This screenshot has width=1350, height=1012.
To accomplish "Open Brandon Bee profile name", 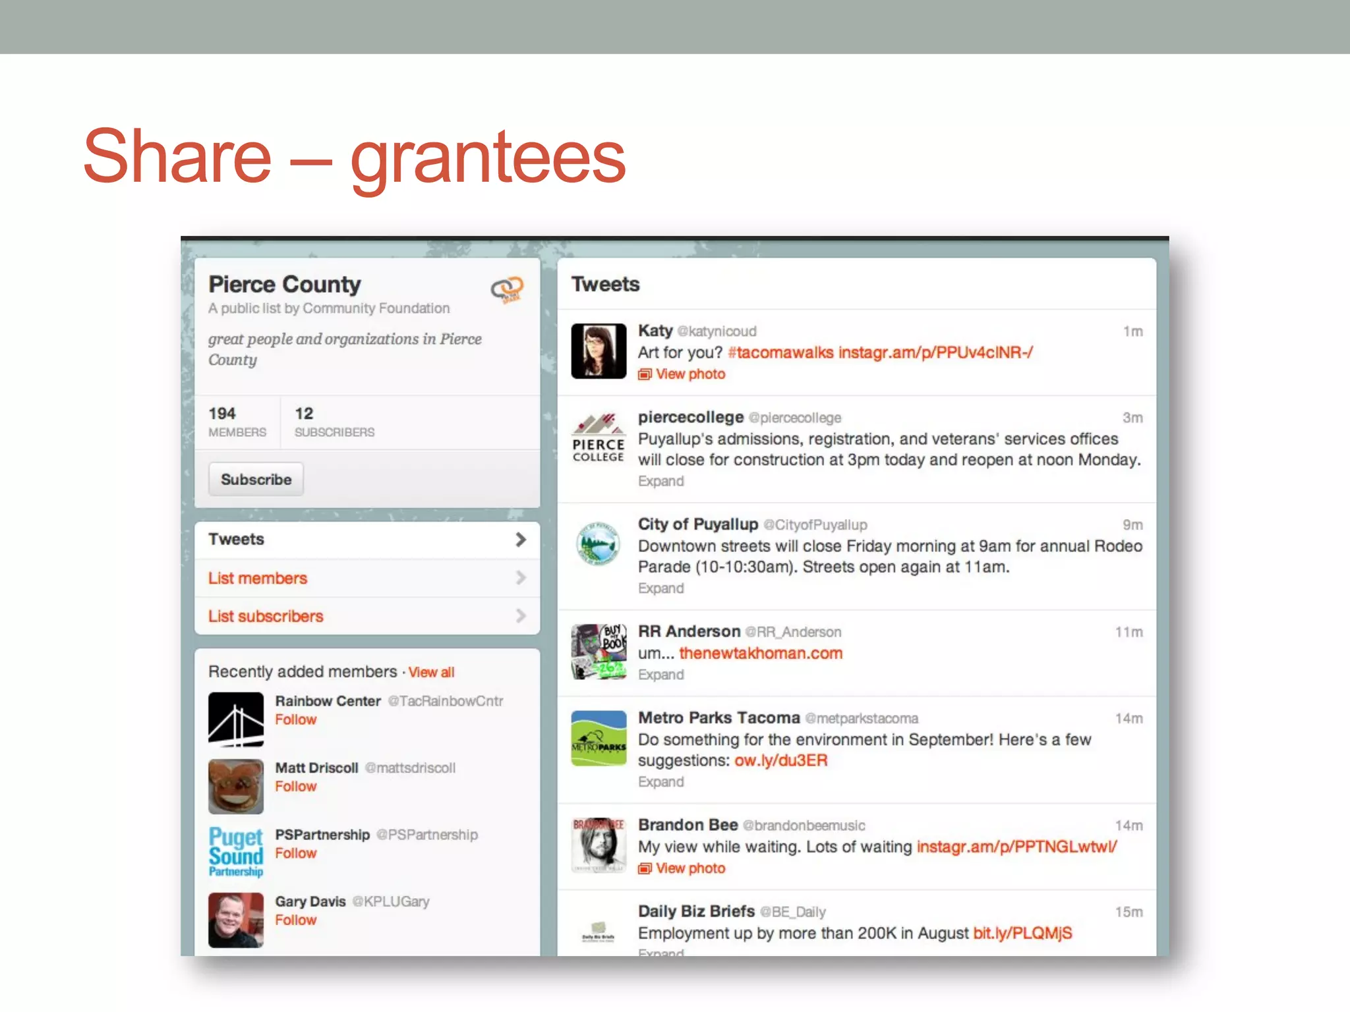I will [x=688, y=825].
